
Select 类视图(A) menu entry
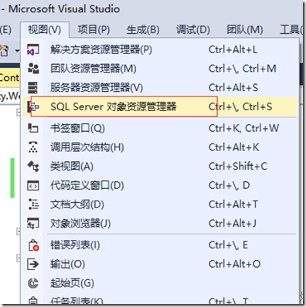(x=160, y=167)
